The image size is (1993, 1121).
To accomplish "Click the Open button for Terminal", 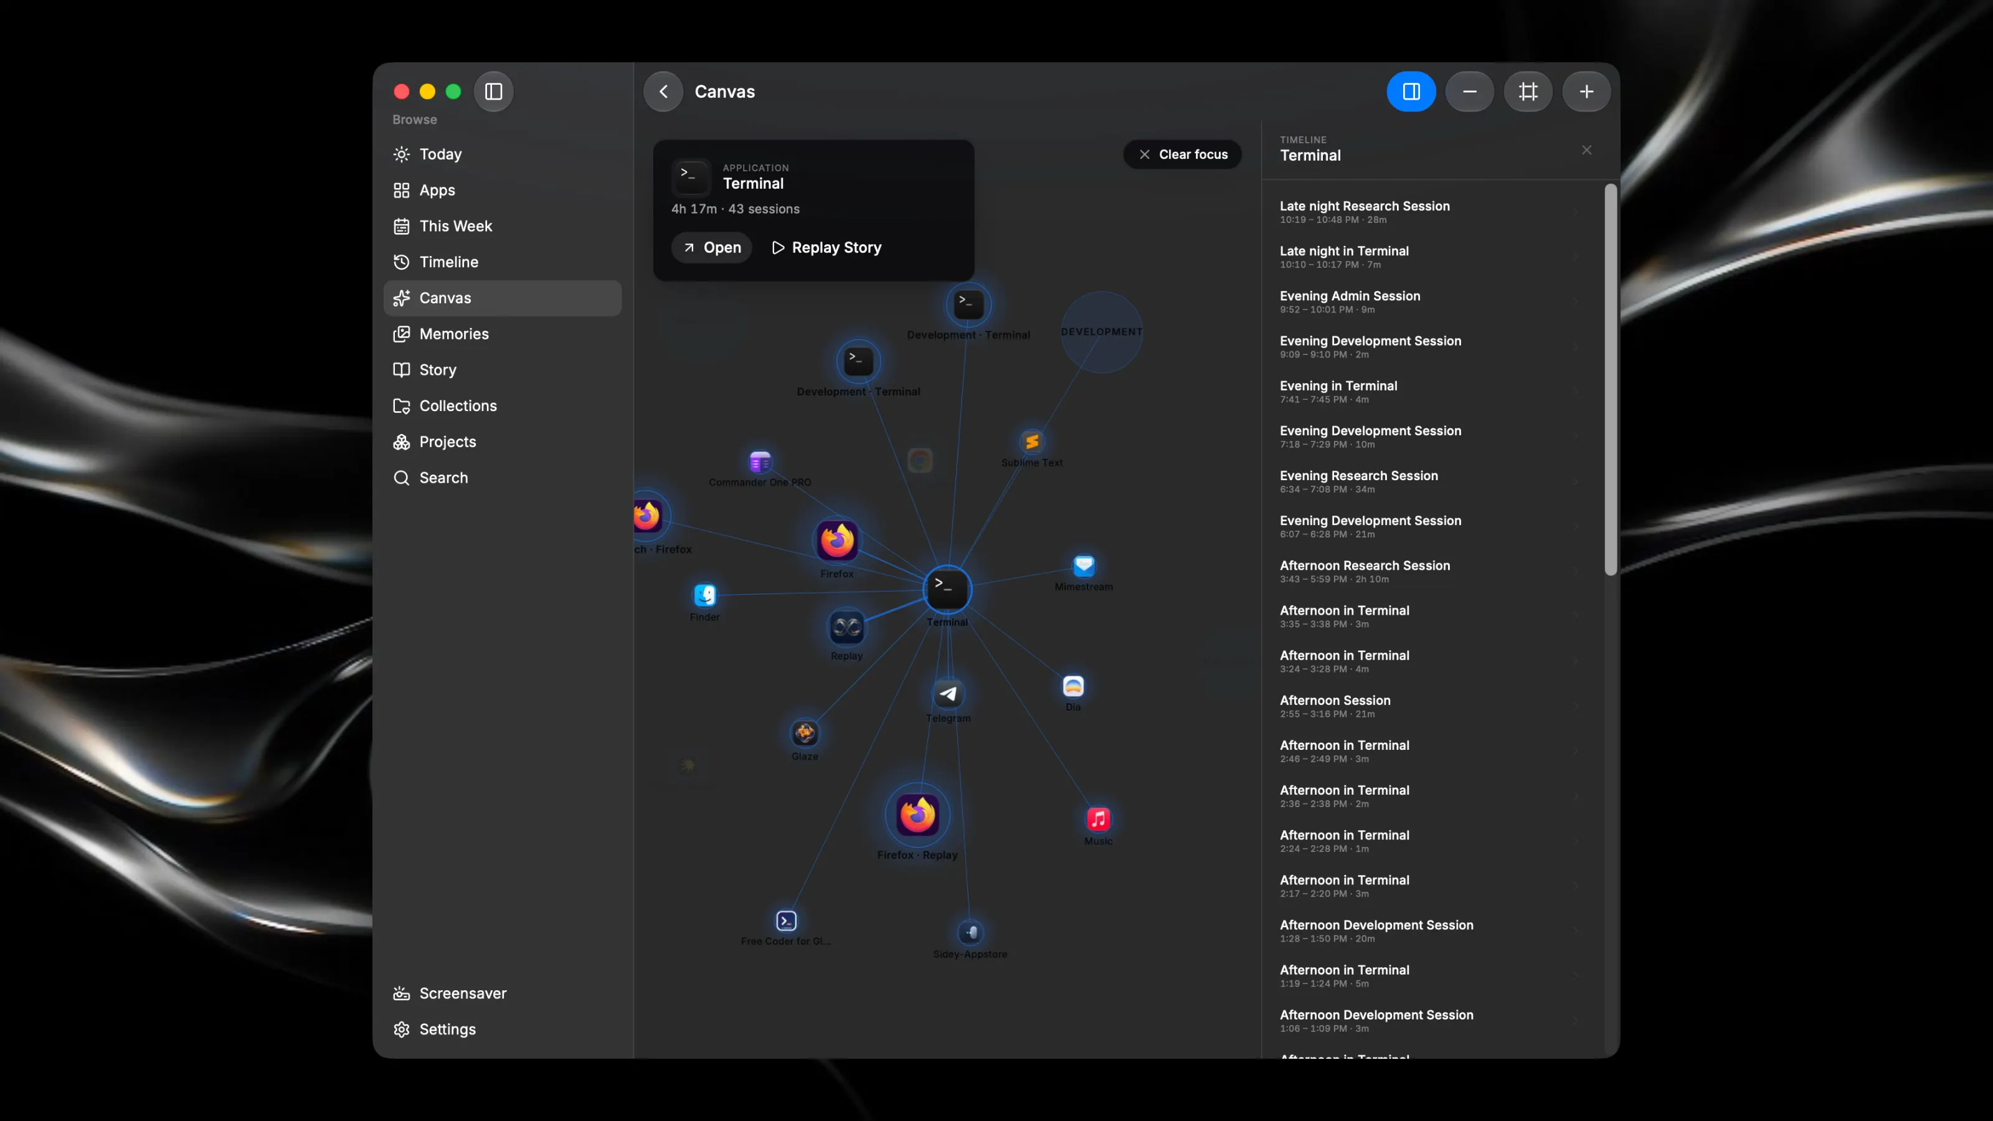I will coord(712,248).
